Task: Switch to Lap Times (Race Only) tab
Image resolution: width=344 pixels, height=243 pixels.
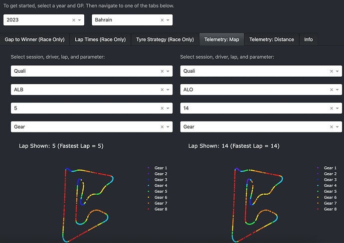Action: (x=100, y=39)
